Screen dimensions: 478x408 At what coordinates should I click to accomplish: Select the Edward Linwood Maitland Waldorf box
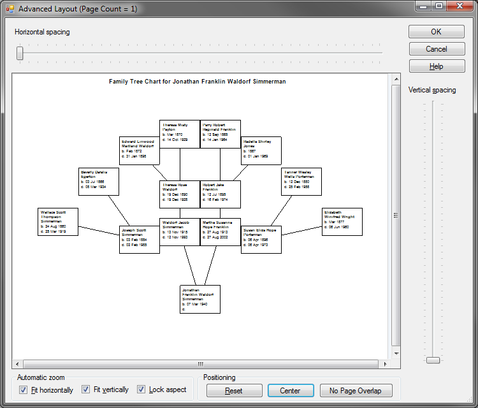[x=140, y=150]
